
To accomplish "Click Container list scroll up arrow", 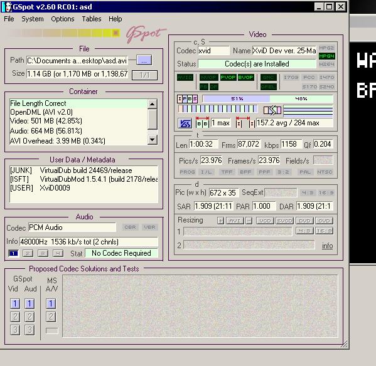I will [x=153, y=104].
